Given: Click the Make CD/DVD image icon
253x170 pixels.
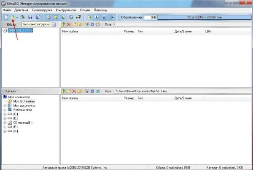Looking at the screenshot, I should (x=48, y=17).
